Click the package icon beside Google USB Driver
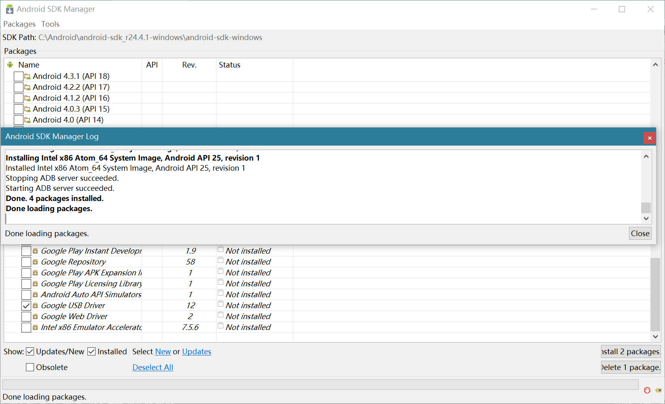This screenshot has width=665, height=404. click(35, 306)
